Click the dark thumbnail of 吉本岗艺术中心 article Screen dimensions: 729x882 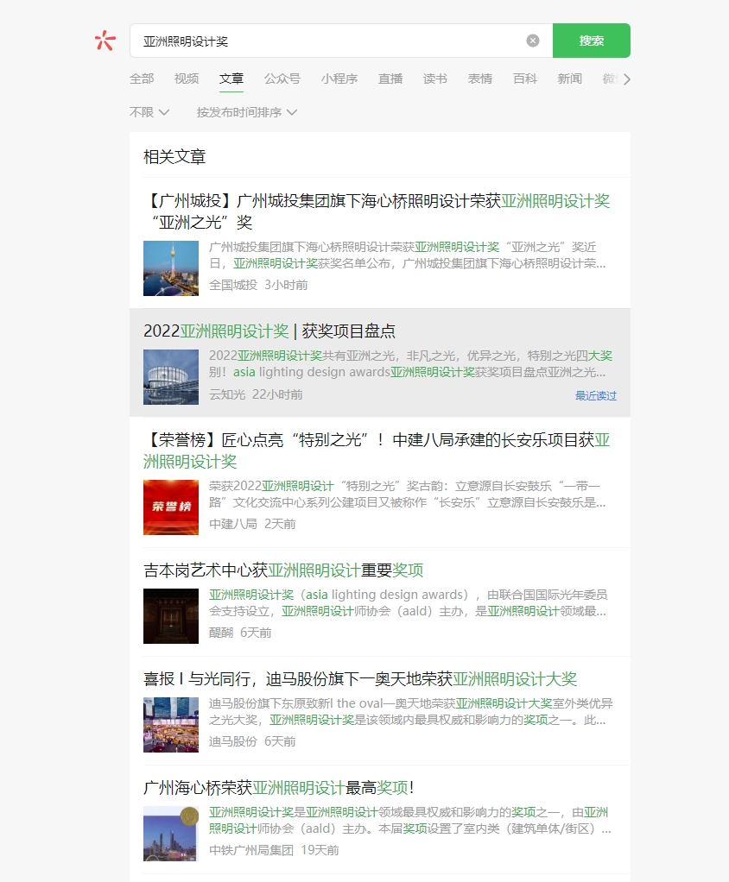pos(171,616)
